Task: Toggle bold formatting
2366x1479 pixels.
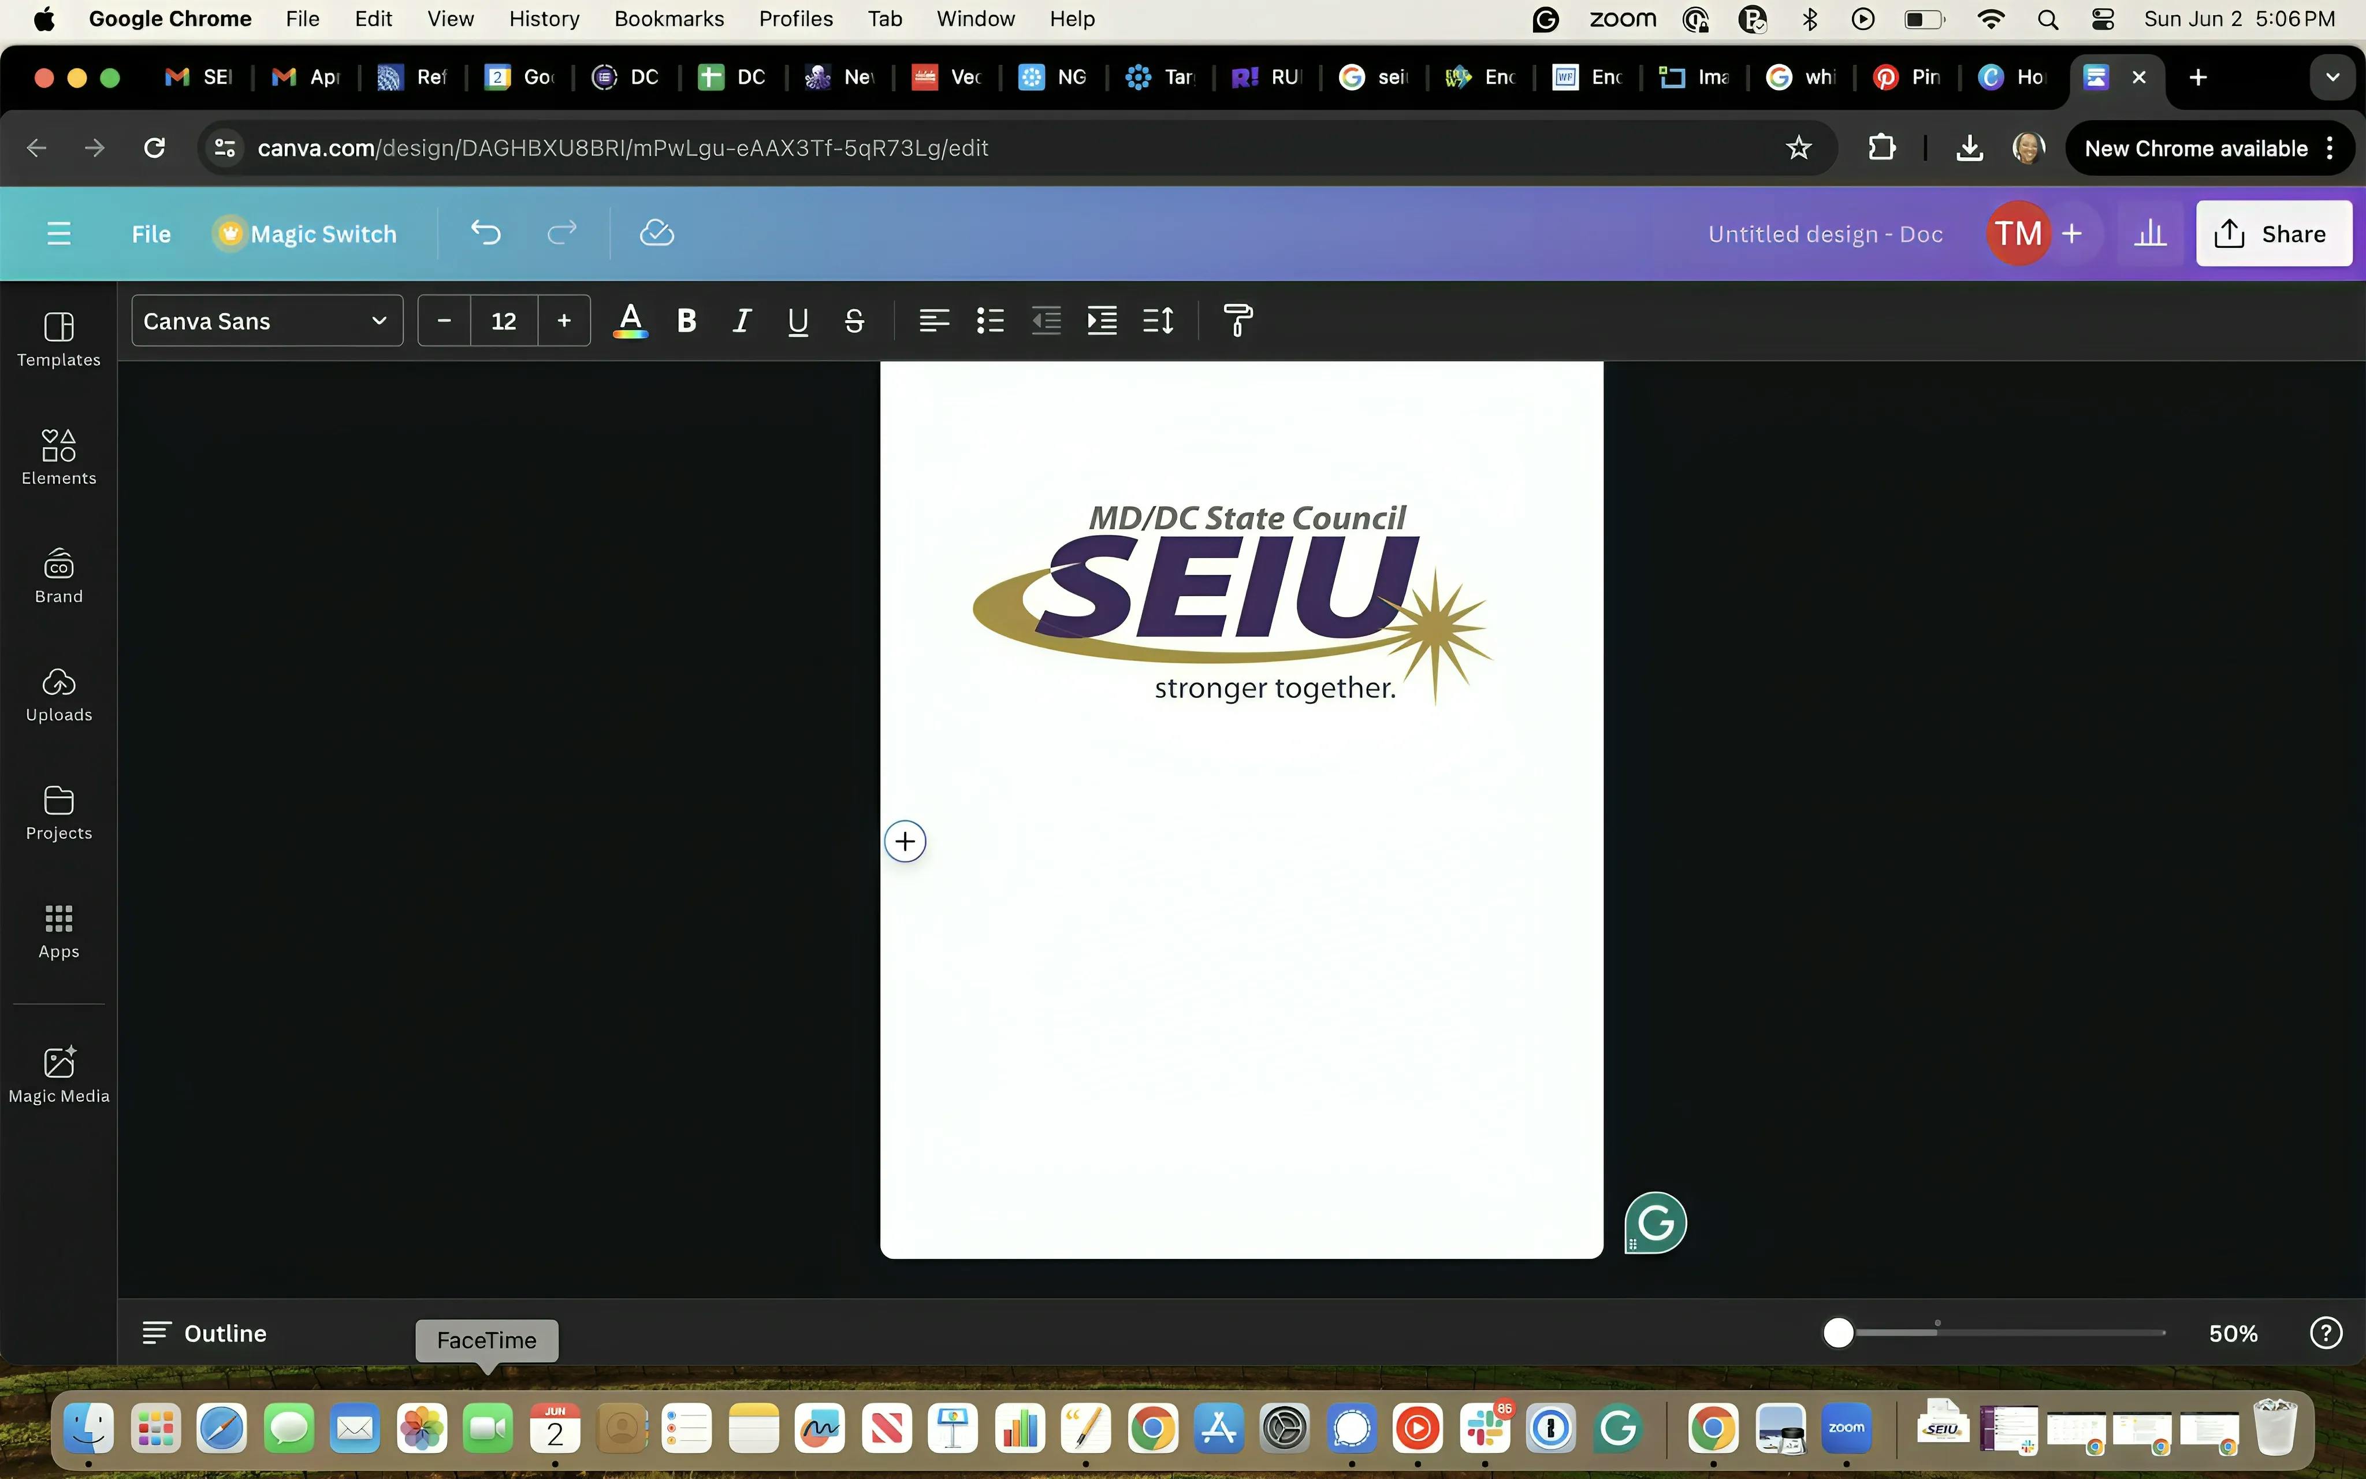Action: 686,320
